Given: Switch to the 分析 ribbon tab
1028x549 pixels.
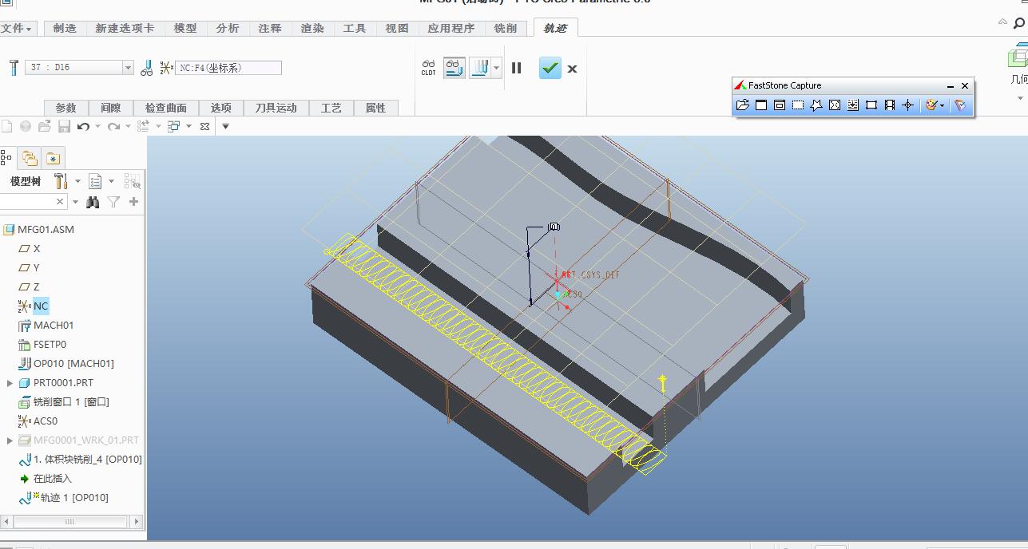Looking at the screenshot, I should (228, 28).
